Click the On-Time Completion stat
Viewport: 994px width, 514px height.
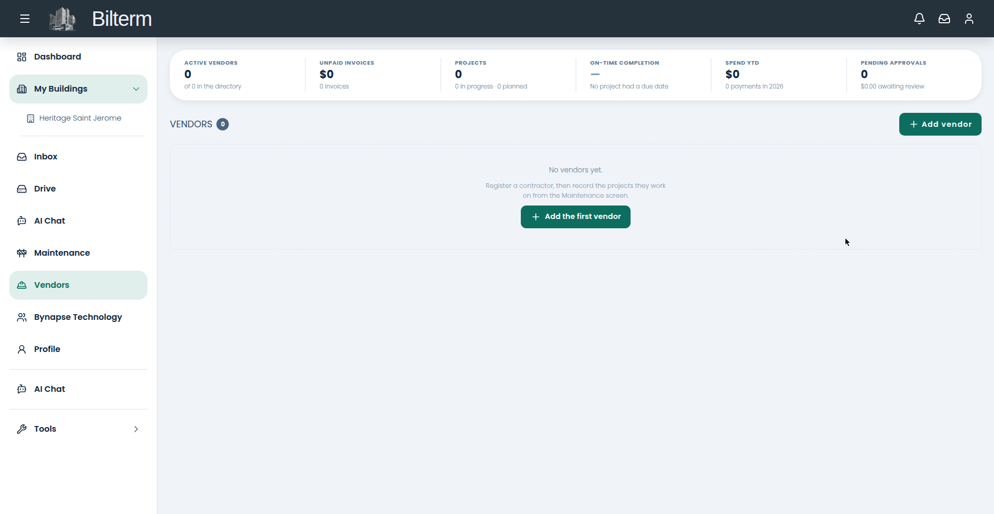click(x=643, y=75)
